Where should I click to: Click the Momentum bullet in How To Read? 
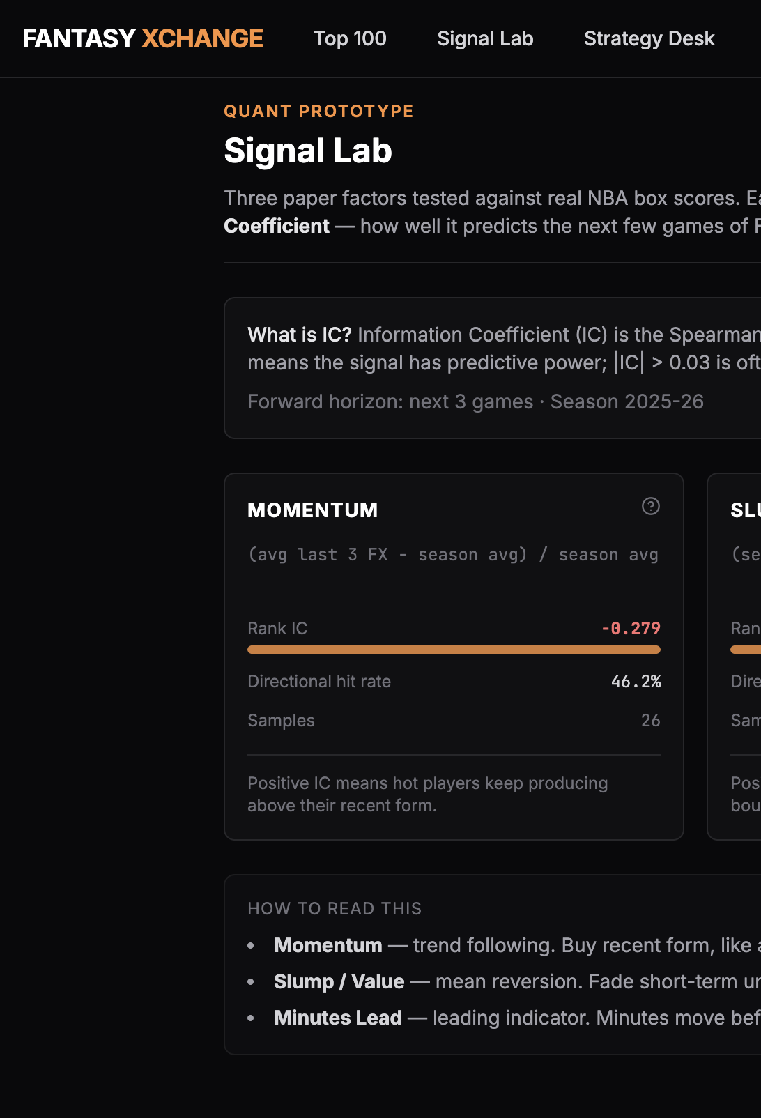(328, 945)
